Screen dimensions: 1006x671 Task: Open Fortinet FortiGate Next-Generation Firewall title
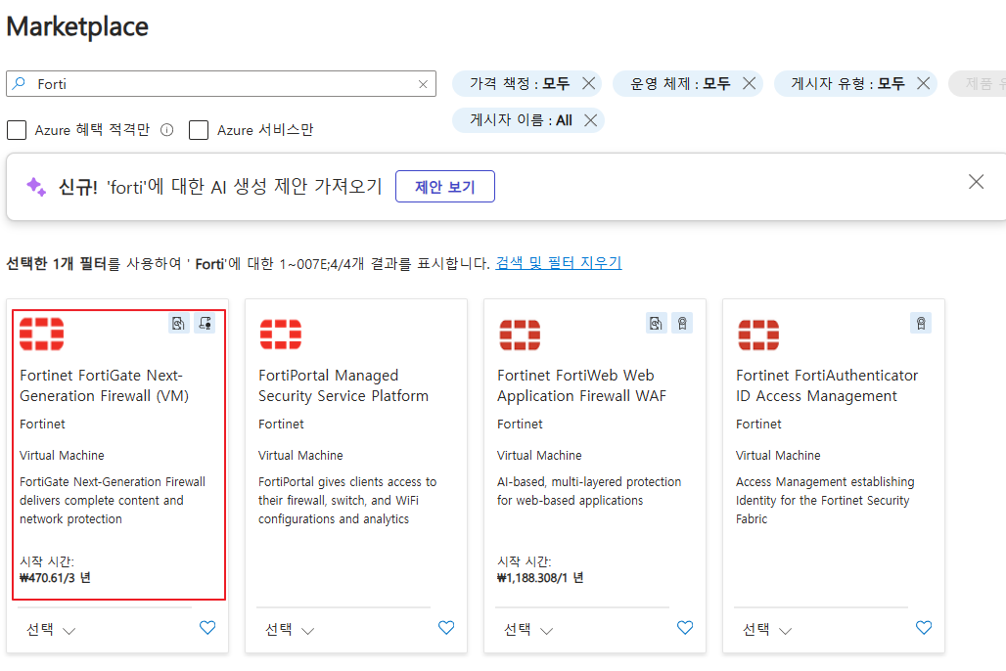105,385
